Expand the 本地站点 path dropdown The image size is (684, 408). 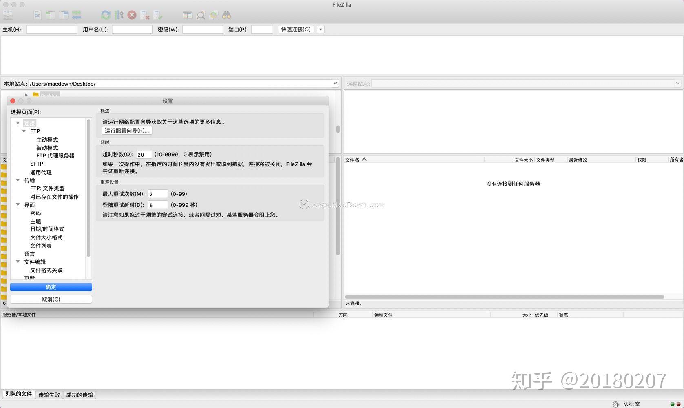point(335,83)
